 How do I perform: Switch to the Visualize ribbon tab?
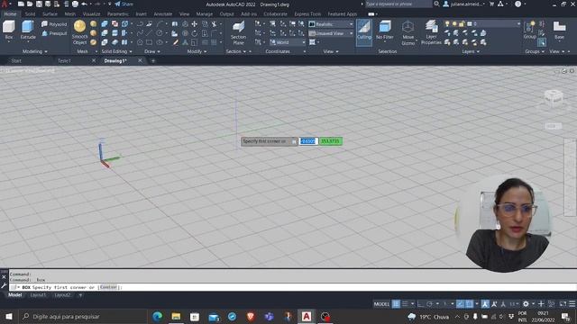[x=91, y=14]
